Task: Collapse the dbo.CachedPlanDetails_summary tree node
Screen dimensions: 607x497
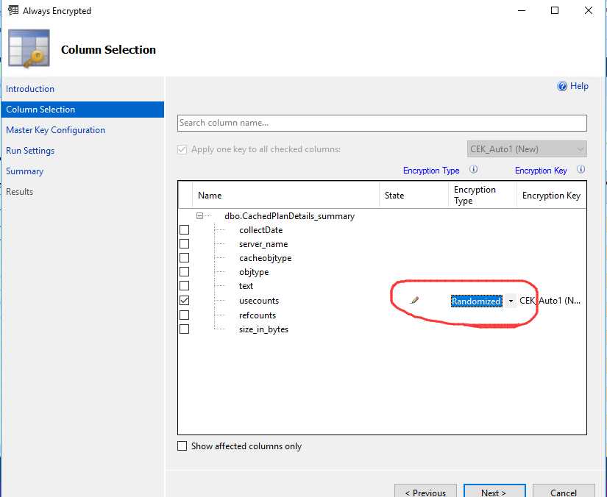Action: pyautogui.click(x=199, y=216)
